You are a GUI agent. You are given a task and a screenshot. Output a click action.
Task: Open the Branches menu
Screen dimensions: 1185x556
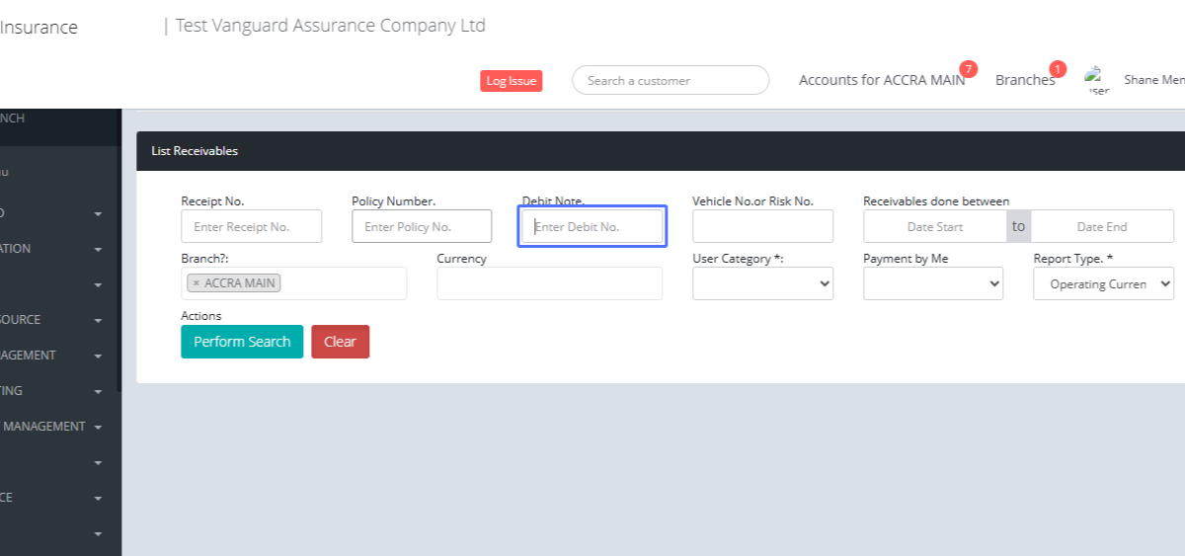point(1024,80)
